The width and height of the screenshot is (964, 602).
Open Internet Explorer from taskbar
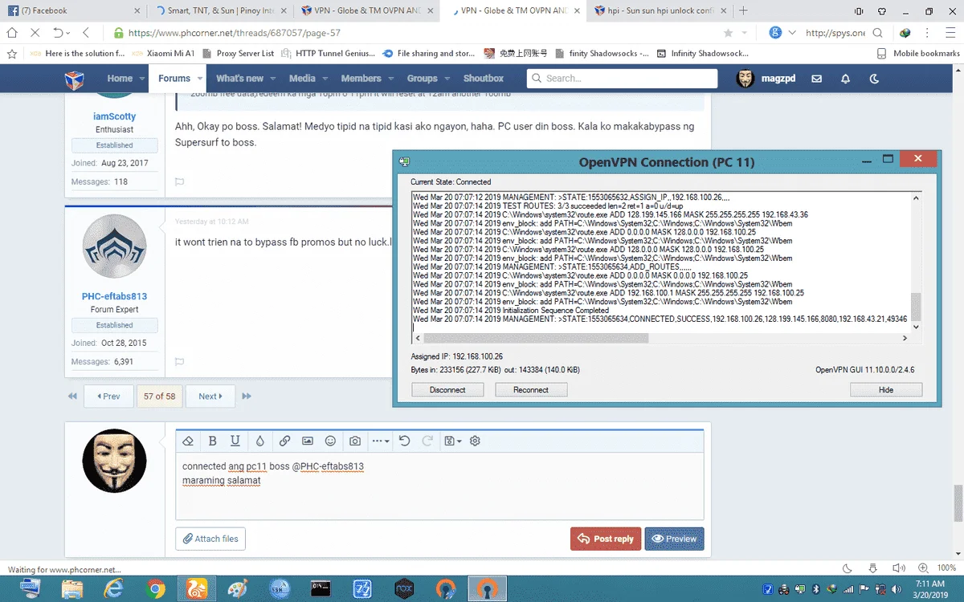[x=114, y=589]
